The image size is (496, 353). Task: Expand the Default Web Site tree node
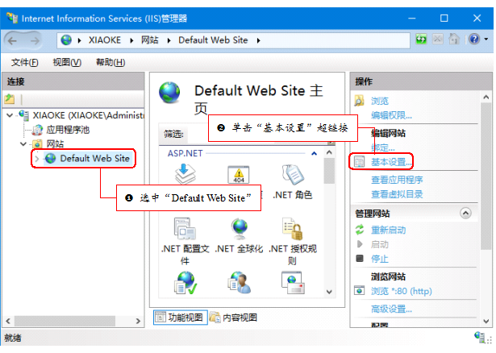36,159
